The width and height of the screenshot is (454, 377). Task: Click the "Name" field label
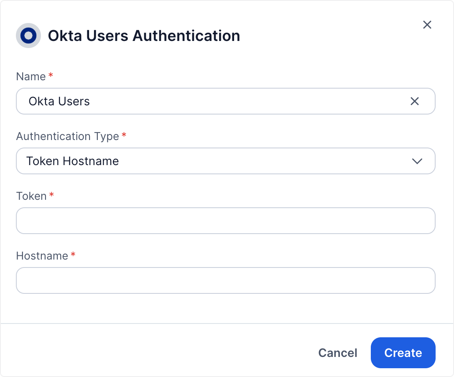31,76
